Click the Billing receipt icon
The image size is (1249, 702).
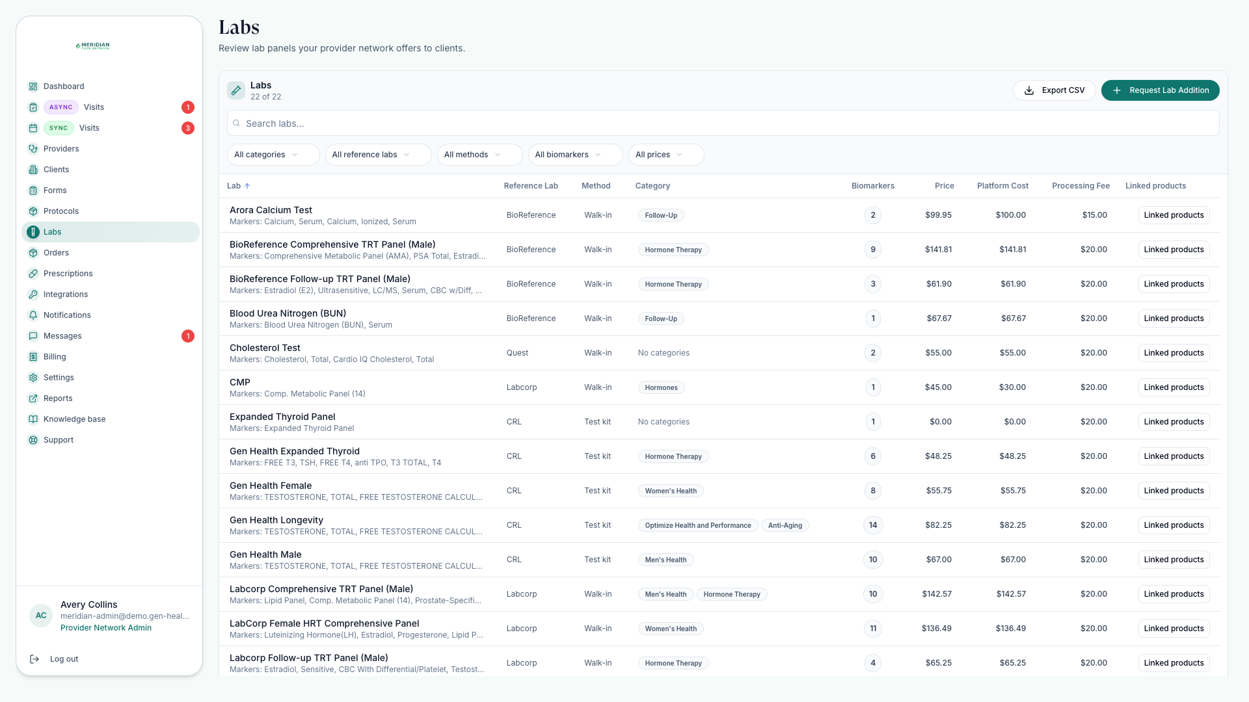[33, 357]
